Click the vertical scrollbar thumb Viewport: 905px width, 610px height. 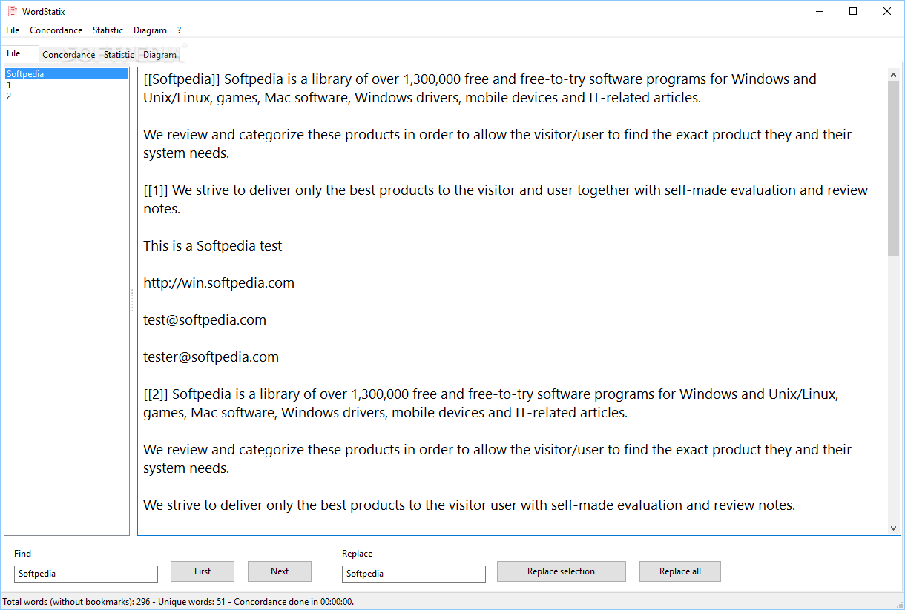(x=894, y=168)
